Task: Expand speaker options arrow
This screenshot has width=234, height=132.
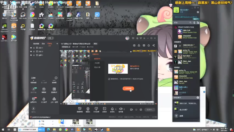Action: [124, 109]
